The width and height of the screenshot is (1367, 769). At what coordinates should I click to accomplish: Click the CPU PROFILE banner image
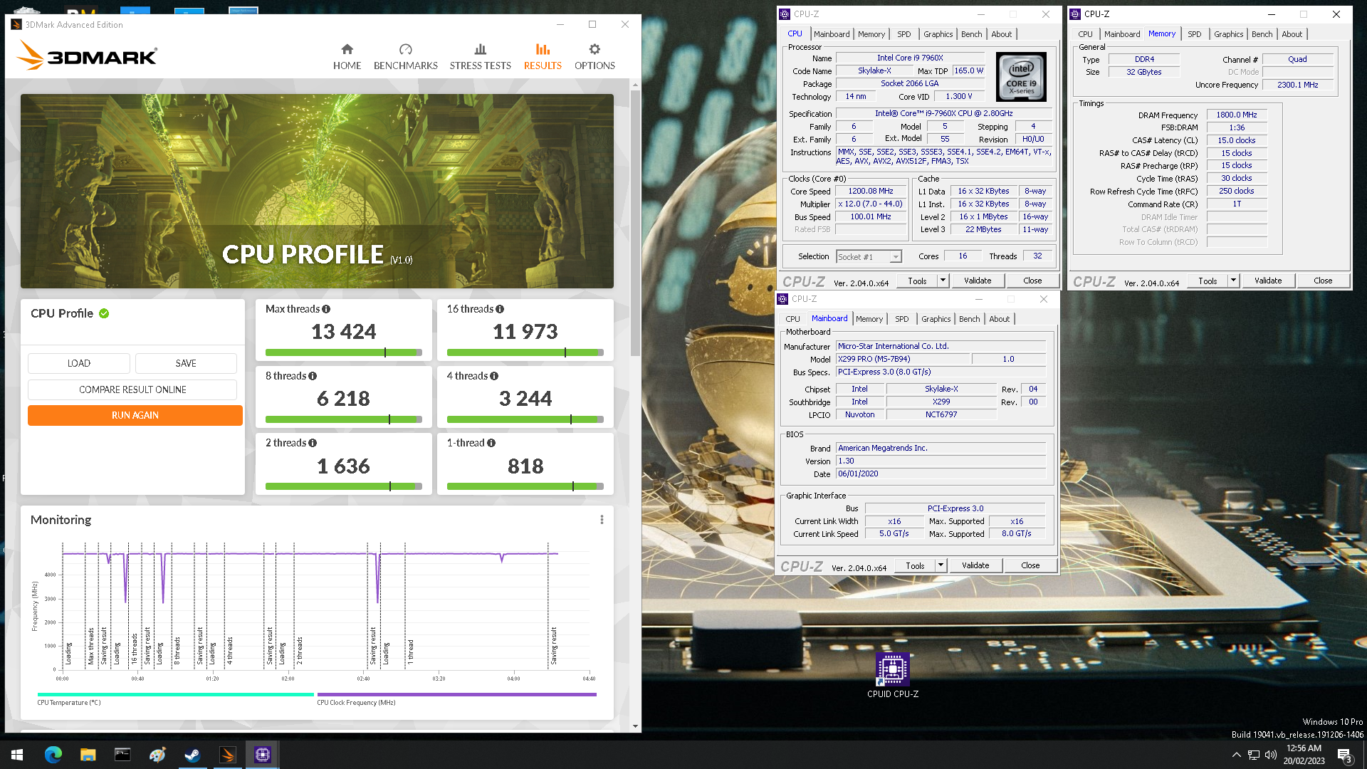pos(317,191)
